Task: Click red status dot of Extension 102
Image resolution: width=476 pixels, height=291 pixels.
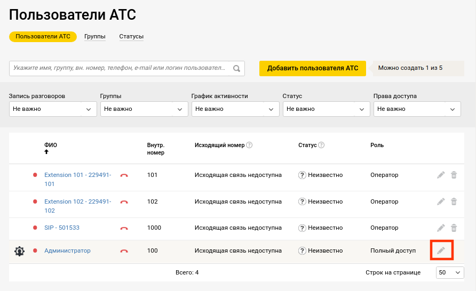Action: [35, 201]
